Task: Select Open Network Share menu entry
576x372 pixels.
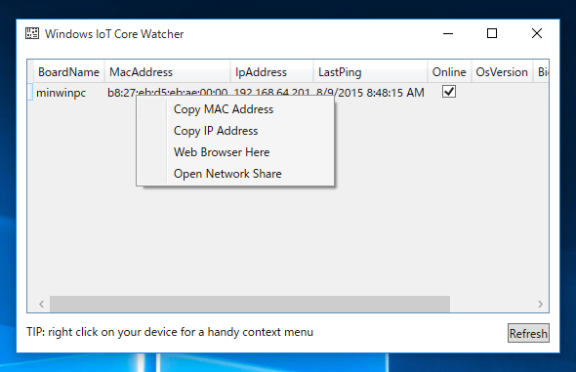Action: point(235,174)
